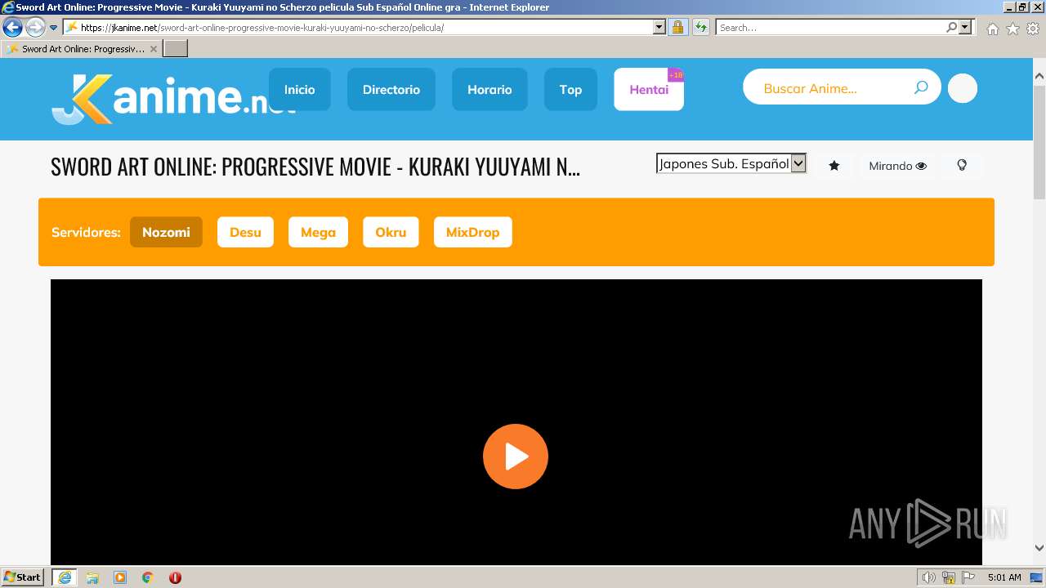Click the volume speaker tray icon
Image resolution: width=1046 pixels, height=588 pixels.
pyautogui.click(x=929, y=577)
